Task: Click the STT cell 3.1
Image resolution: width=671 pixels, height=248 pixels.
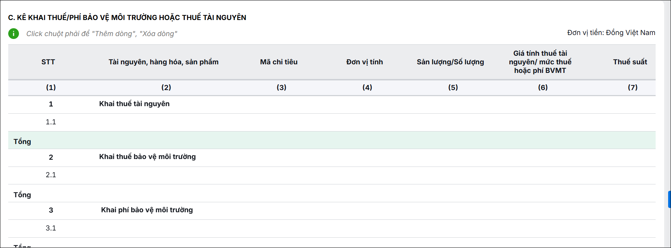Action: click(51, 228)
